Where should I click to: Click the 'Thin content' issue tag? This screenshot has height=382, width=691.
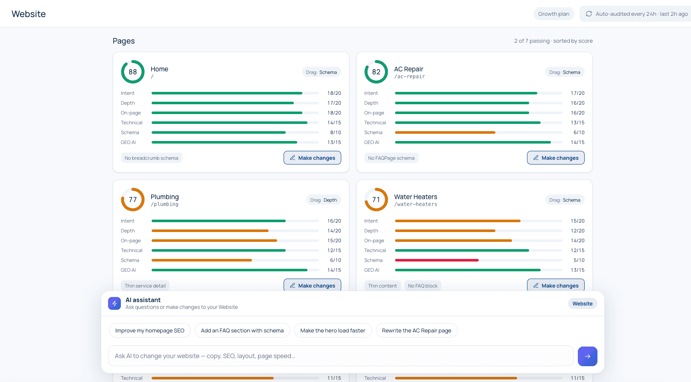point(383,286)
